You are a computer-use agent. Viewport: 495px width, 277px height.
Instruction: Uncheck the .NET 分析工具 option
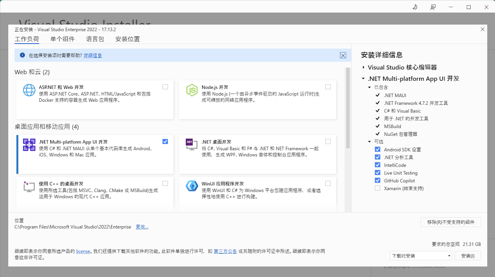pos(377,157)
